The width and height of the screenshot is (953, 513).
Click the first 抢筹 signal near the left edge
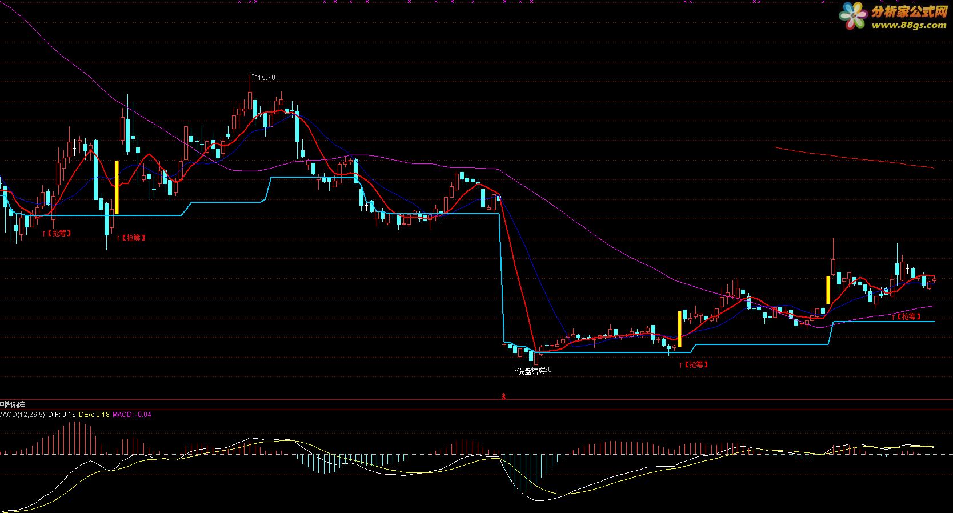pyautogui.click(x=57, y=233)
